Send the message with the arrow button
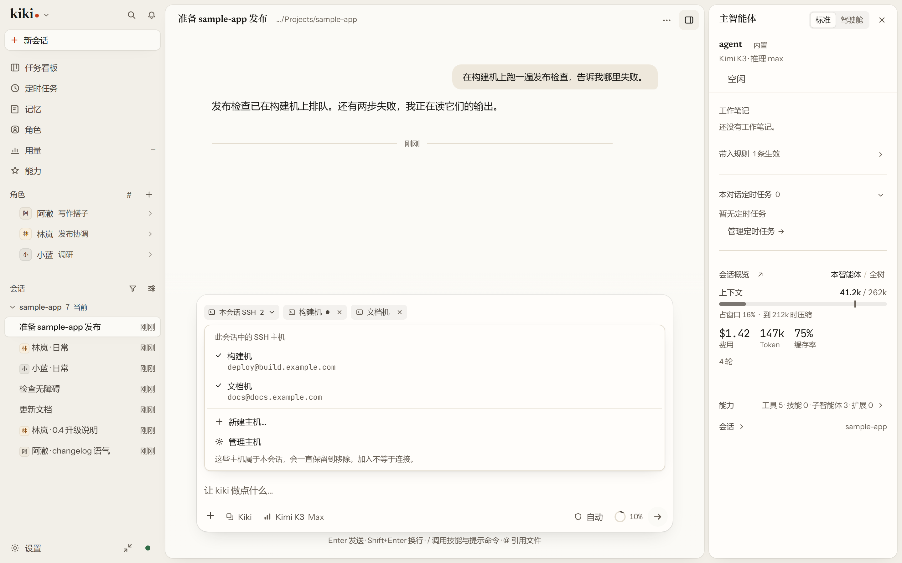 click(658, 517)
